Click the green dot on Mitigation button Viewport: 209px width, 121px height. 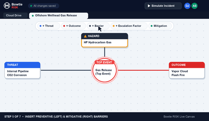pos(152,26)
